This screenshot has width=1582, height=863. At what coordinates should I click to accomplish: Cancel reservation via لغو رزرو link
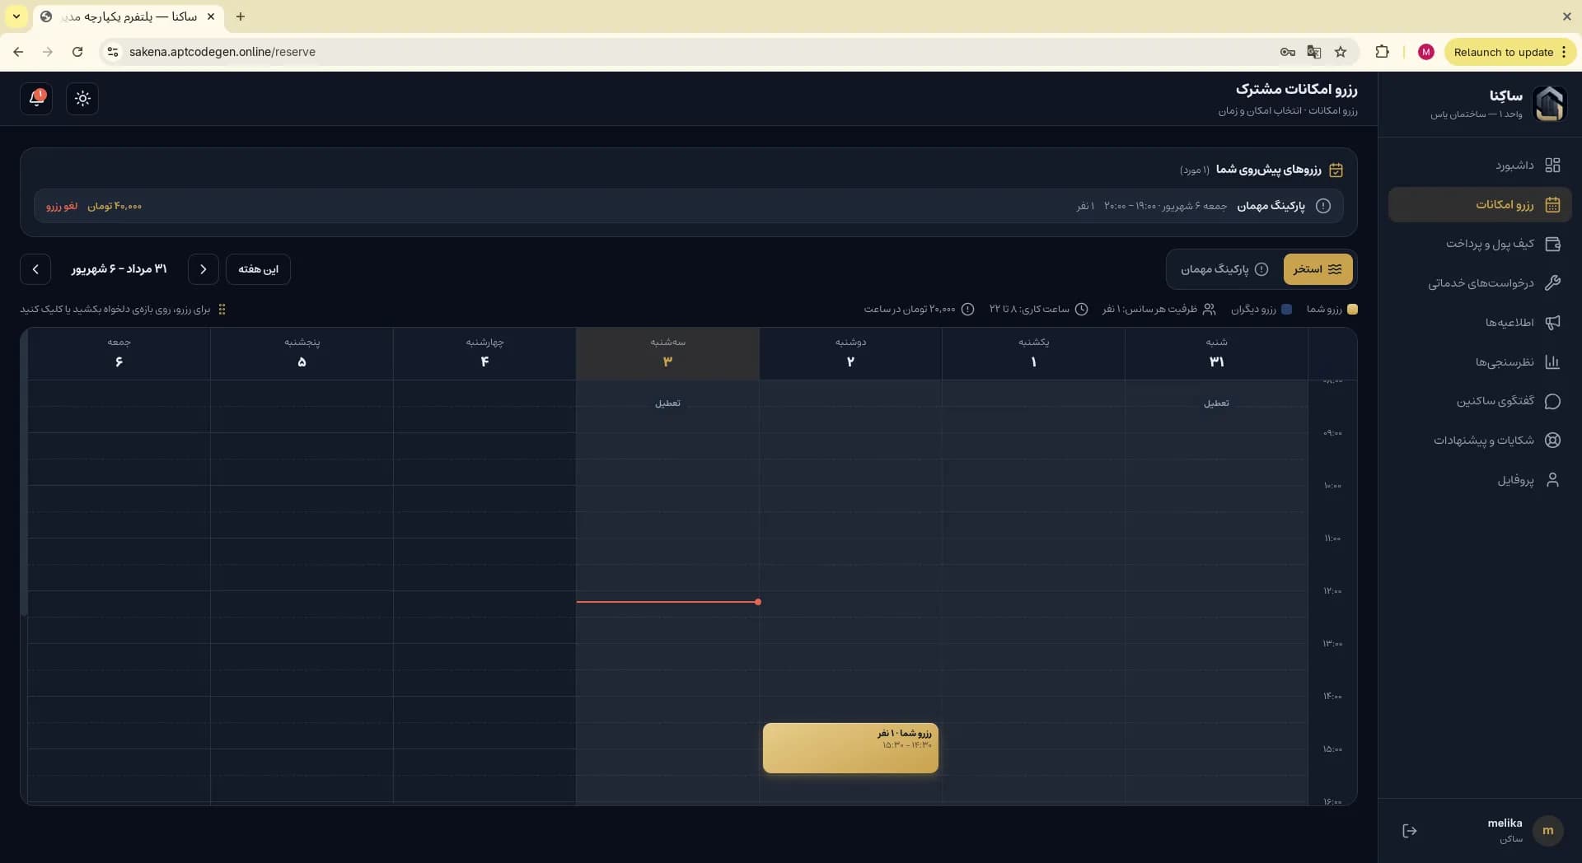point(62,206)
